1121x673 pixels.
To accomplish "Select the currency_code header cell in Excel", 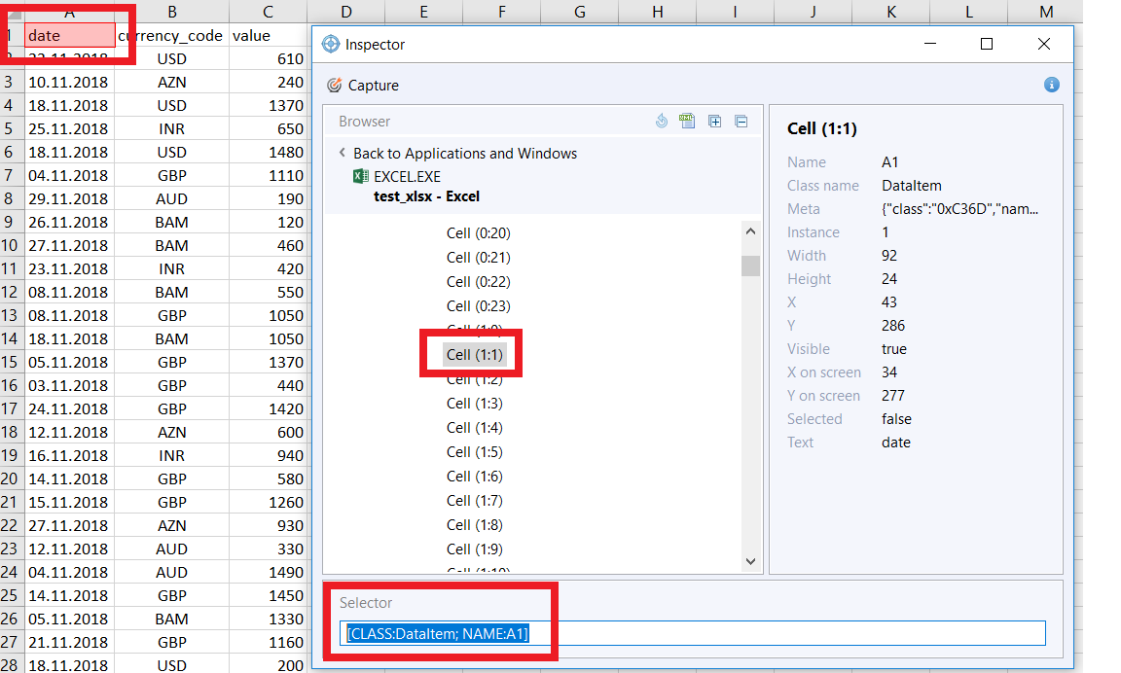I will click(171, 36).
